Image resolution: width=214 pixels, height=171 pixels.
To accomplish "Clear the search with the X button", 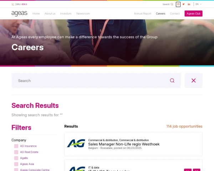I will point(194,81).
